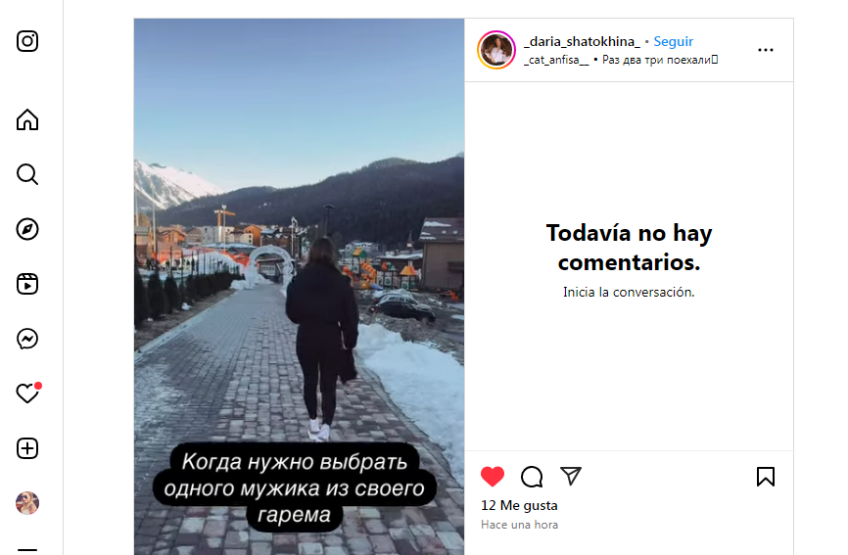The width and height of the screenshot is (848, 555).
Task: Click the reel video to pause
Action: click(x=299, y=287)
